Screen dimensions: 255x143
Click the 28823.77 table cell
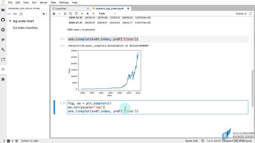[x=127, y=23]
